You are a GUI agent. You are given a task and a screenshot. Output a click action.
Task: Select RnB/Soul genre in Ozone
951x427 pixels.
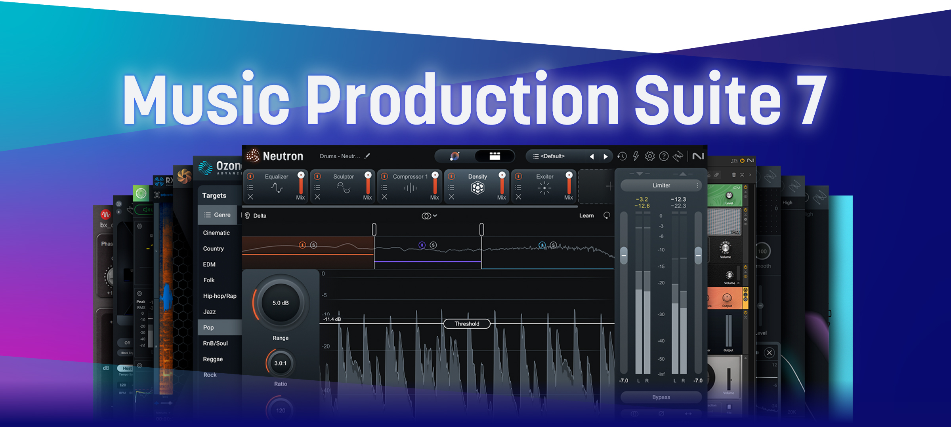click(215, 343)
